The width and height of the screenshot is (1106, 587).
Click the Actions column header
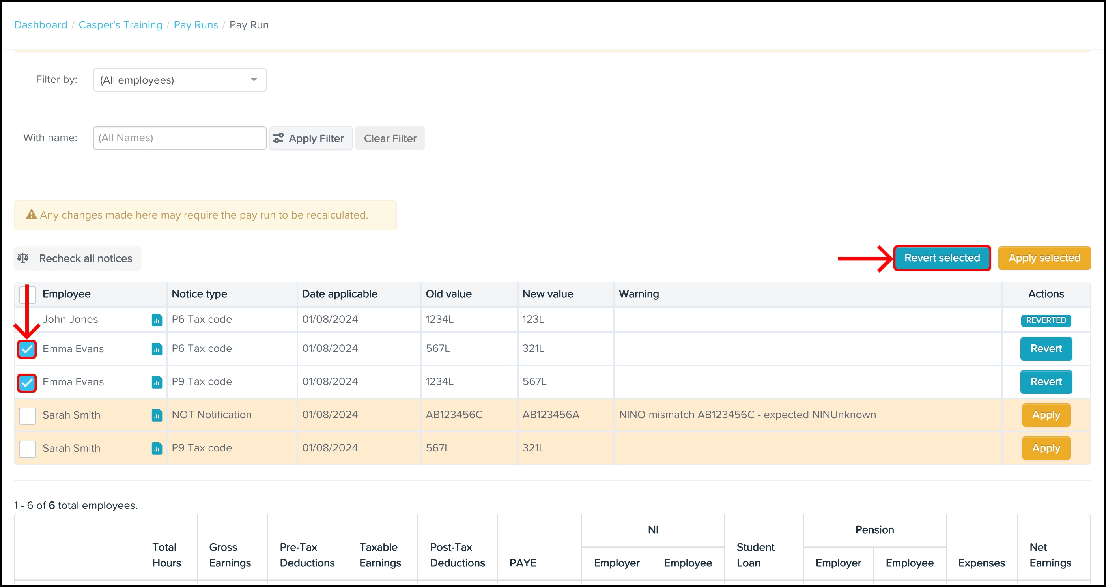tap(1046, 294)
